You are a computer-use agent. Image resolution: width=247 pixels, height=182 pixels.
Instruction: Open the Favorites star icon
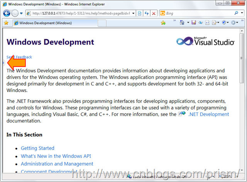pyautogui.click(x=6, y=23)
